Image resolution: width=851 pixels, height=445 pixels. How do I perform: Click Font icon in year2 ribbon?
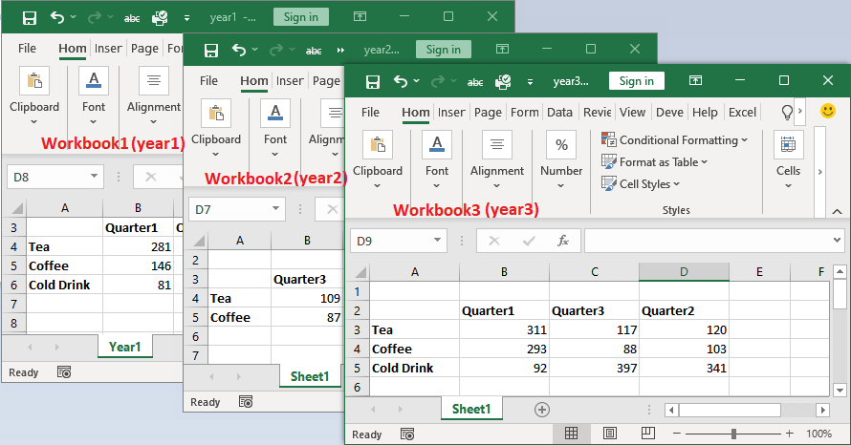point(275,114)
